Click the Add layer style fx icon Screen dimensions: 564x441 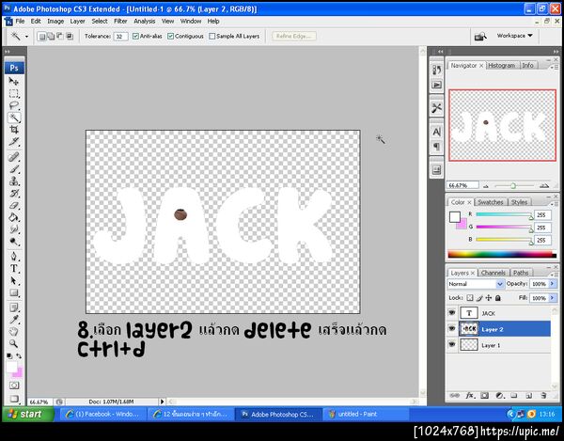(x=469, y=396)
